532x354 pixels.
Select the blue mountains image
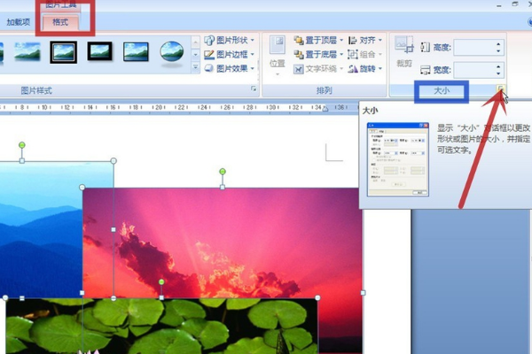[41, 230]
